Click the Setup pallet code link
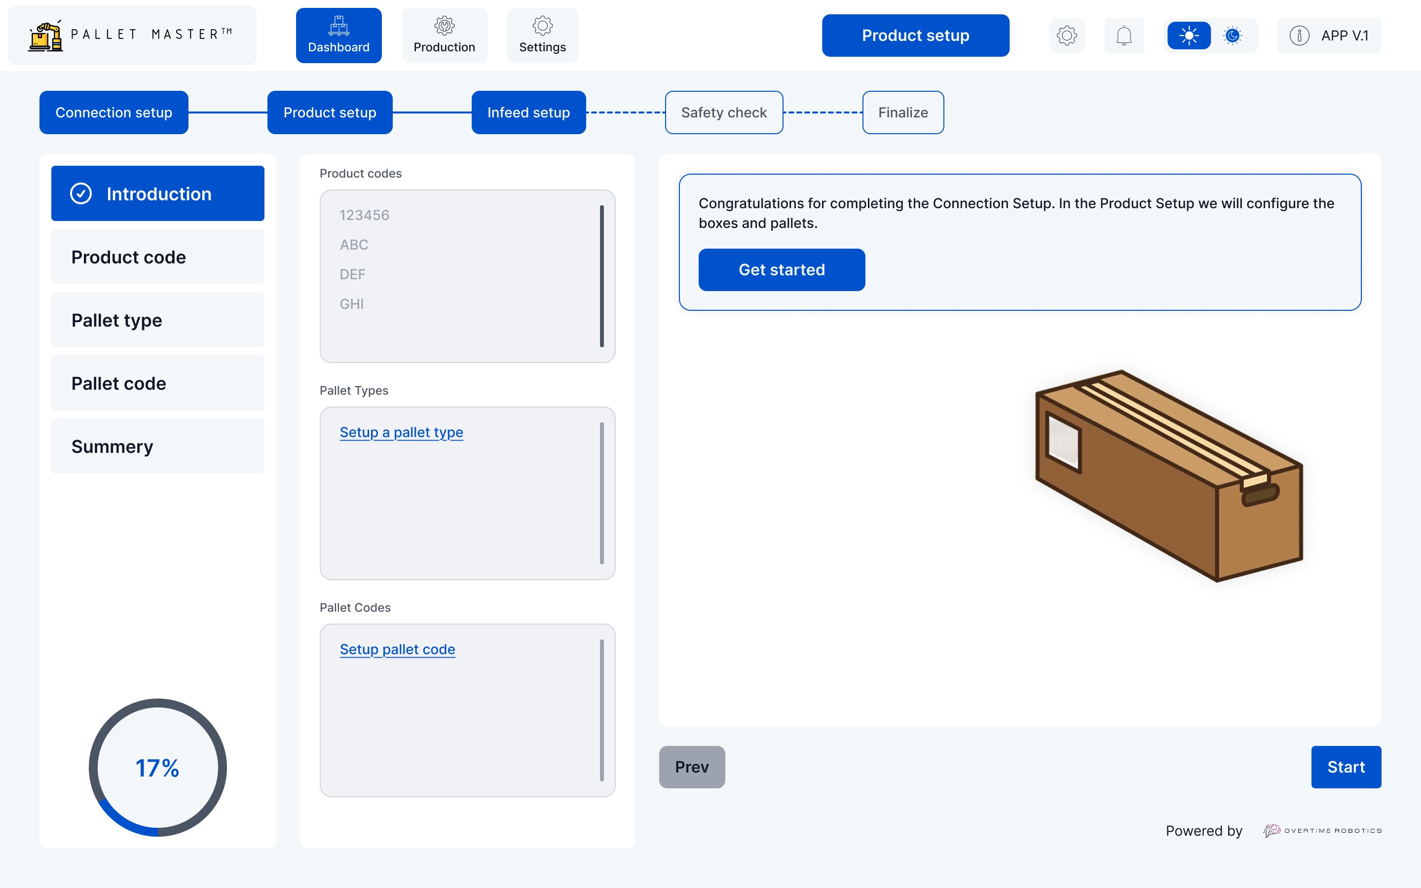Image resolution: width=1421 pixels, height=888 pixels. (397, 649)
